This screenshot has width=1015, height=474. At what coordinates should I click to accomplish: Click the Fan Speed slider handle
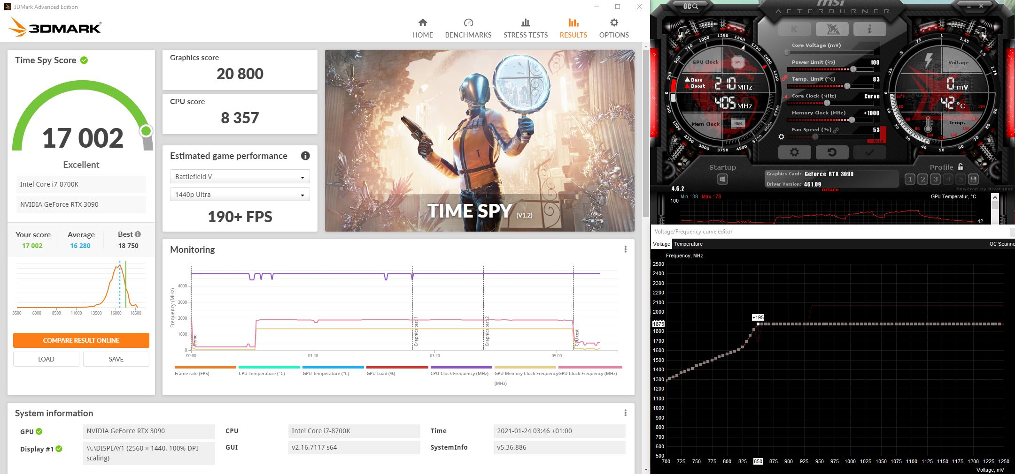point(815,136)
